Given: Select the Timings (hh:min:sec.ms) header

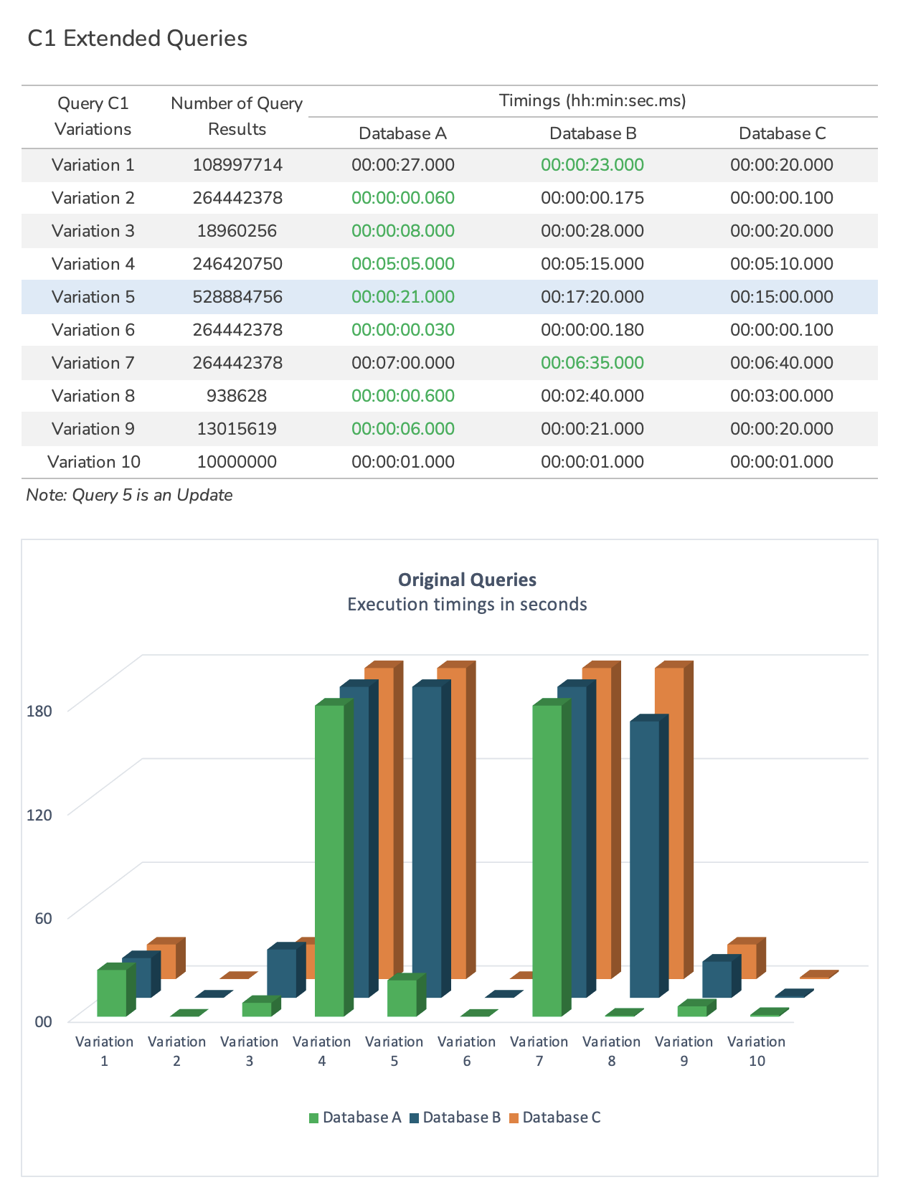Looking at the screenshot, I should (x=592, y=100).
